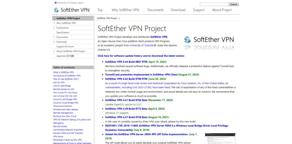Open Windows and Mac Laptops contents link
Screen dimensions: 292x144
coord(66,110)
